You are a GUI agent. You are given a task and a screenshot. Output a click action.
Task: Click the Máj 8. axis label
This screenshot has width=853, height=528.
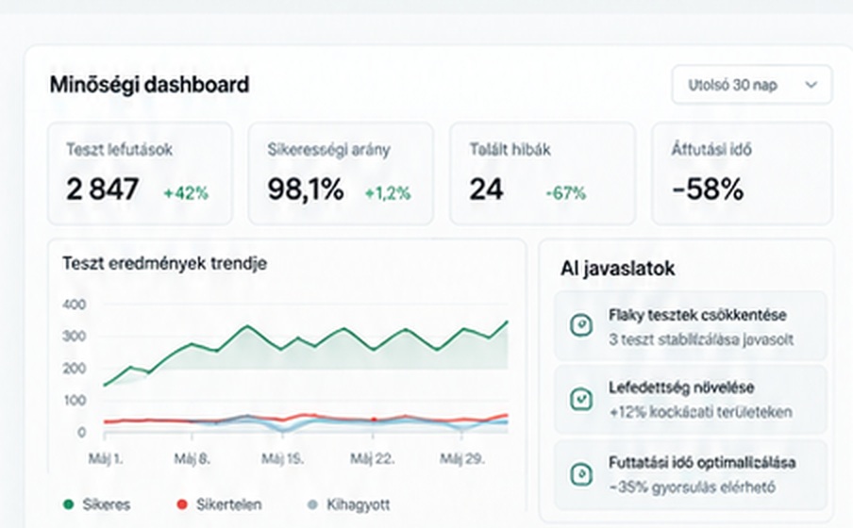tap(192, 459)
